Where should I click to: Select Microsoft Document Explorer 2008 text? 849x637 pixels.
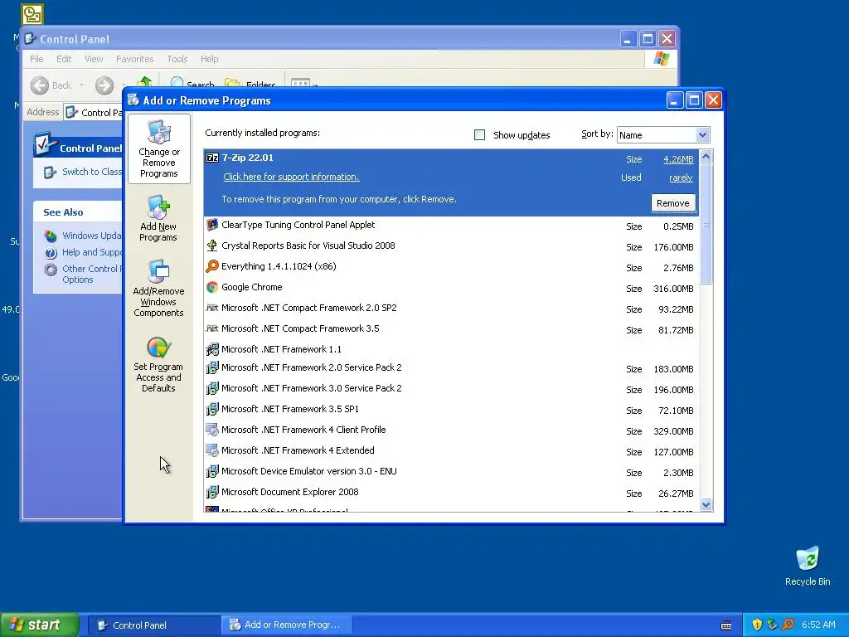(x=289, y=493)
